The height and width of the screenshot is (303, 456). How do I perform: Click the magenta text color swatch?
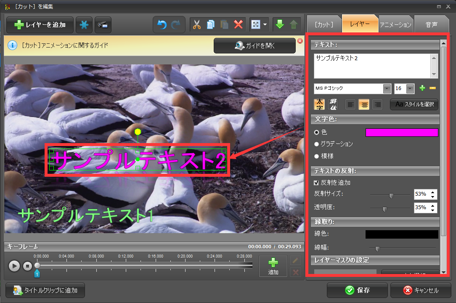pyautogui.click(x=402, y=132)
